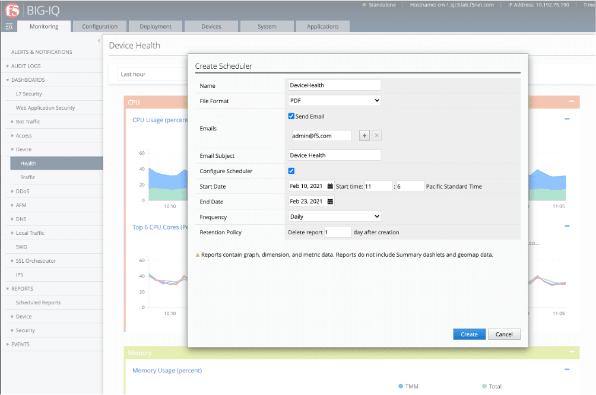This screenshot has width=596, height=395.
Task: Switch to the Configuration tab
Action: pos(100,27)
